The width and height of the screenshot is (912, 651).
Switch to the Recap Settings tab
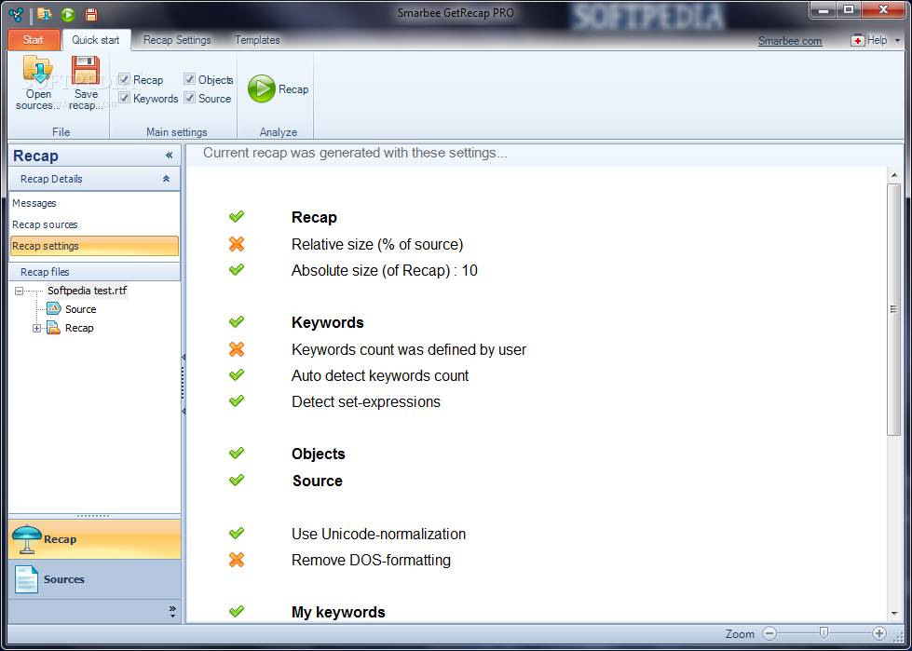(x=177, y=40)
